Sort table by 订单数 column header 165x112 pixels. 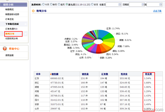104,74
